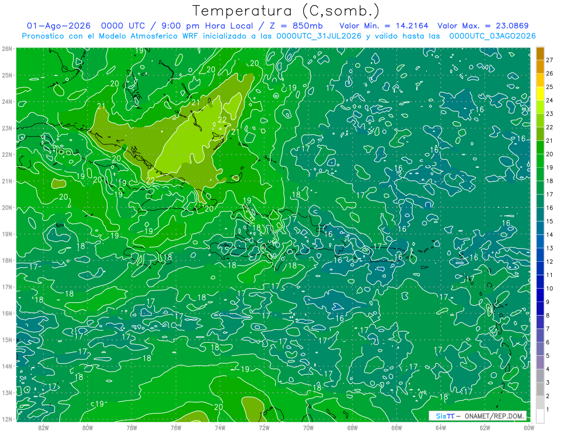Click the '70W' longitude axis label
The width and height of the screenshot is (562, 434).
point(308,427)
